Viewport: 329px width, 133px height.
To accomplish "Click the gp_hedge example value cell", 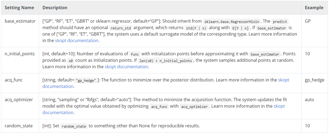I will pos(314,80).
